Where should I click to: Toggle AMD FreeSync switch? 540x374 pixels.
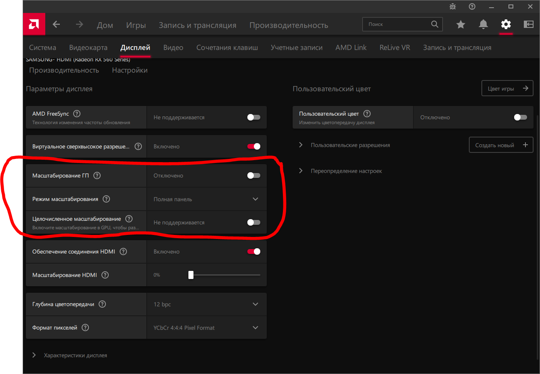pos(254,117)
